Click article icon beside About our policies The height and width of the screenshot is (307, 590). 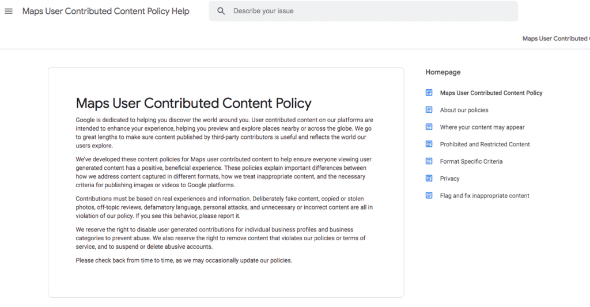pos(429,110)
